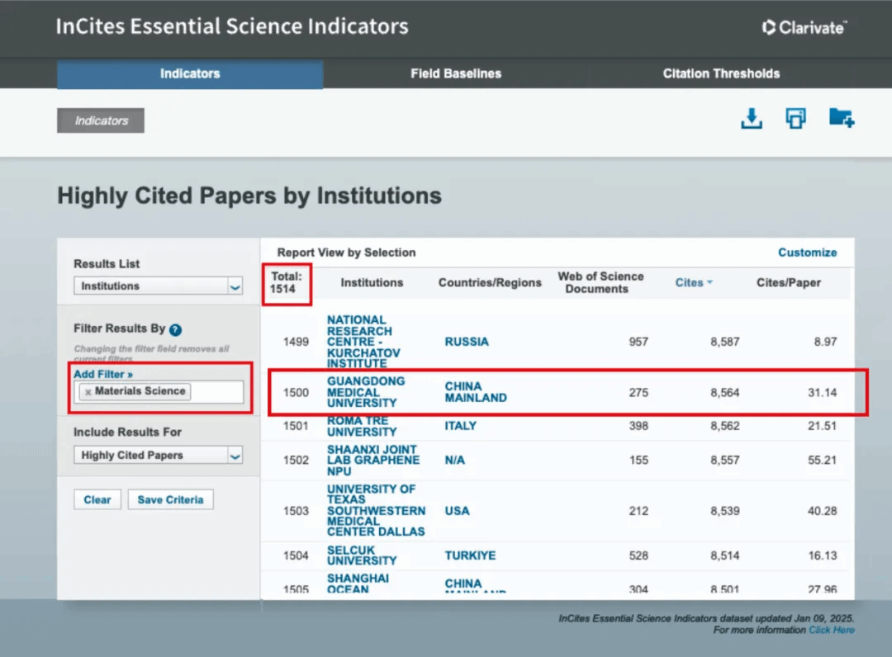Remove the Materials Science filter tag
The image size is (892, 657).
click(88, 391)
